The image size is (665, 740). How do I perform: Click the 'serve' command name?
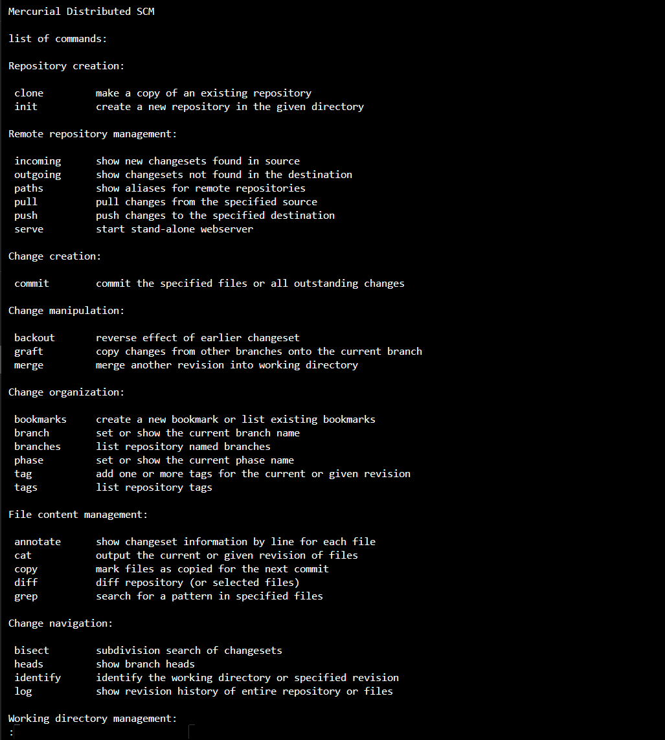[x=29, y=229]
